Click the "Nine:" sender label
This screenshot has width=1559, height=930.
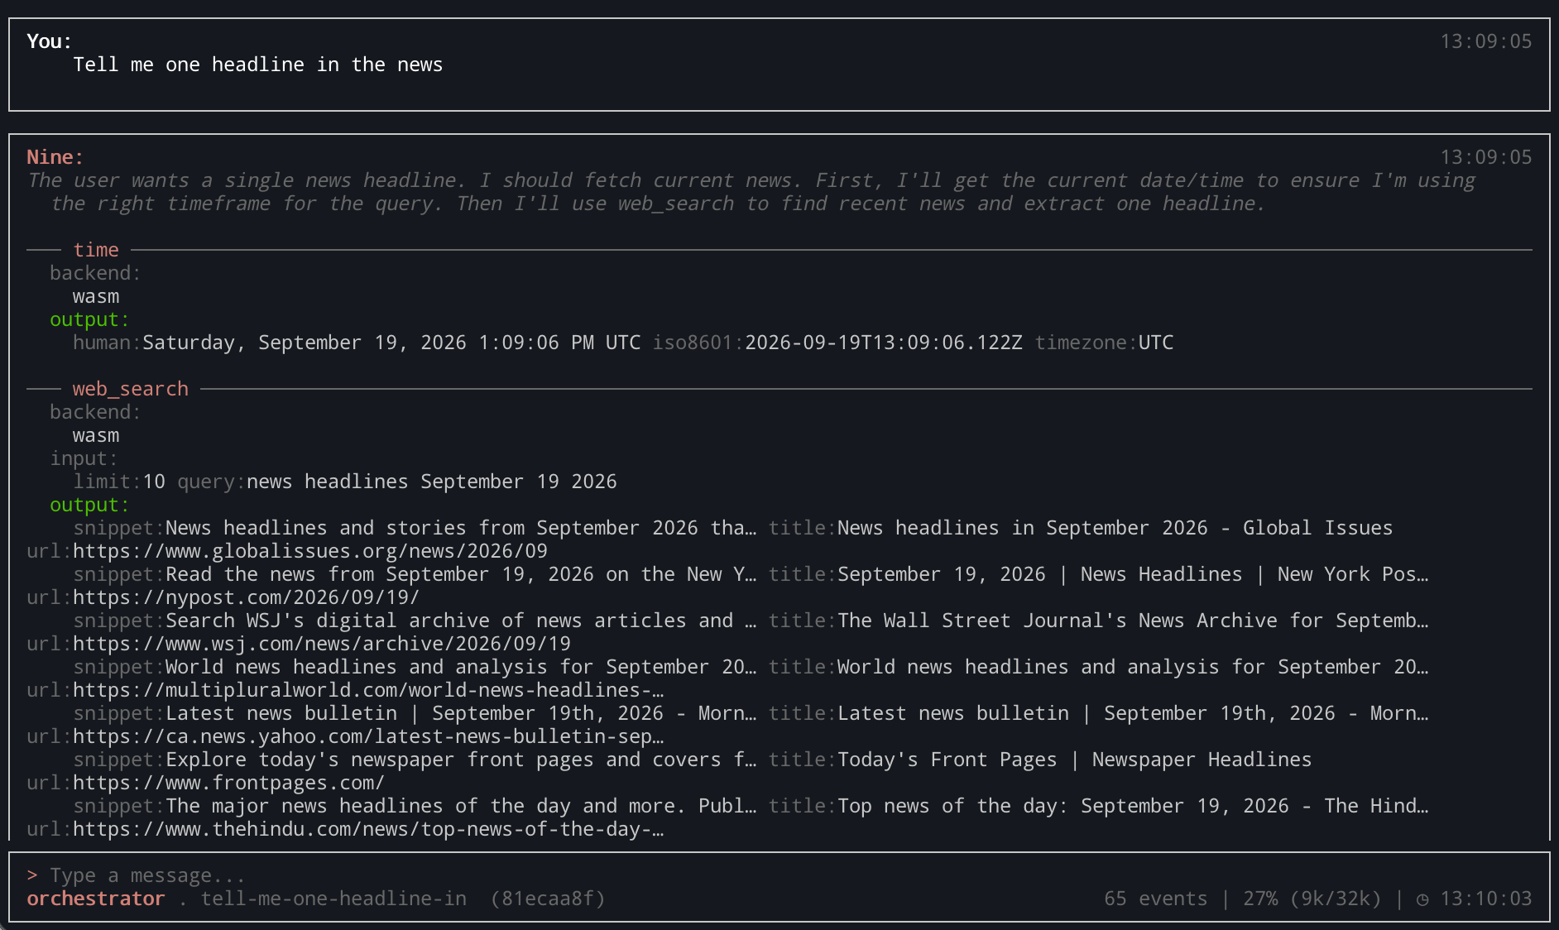[x=55, y=157]
